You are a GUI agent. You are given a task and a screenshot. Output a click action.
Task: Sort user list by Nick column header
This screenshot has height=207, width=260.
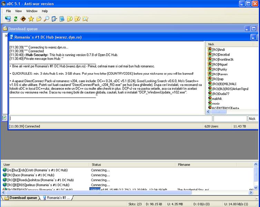(230, 44)
